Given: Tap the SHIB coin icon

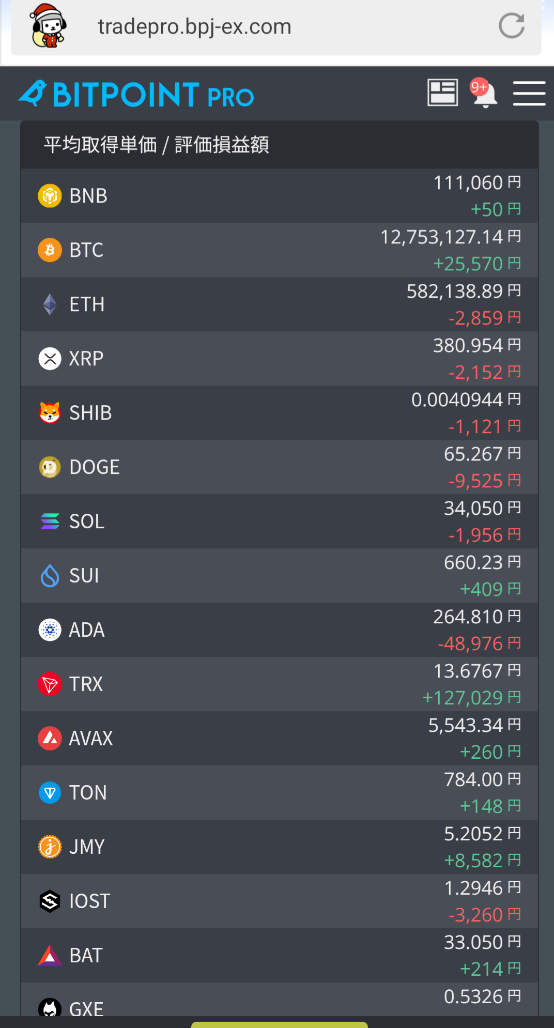Looking at the screenshot, I should (x=50, y=413).
